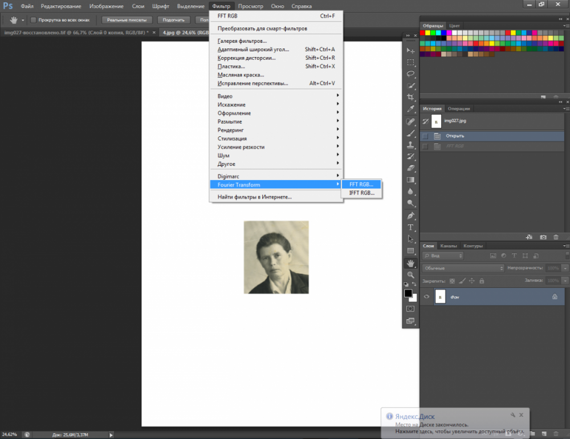Viewport: 570px width, 439px height.
Task: Select the Lasso tool
Action: (410, 74)
